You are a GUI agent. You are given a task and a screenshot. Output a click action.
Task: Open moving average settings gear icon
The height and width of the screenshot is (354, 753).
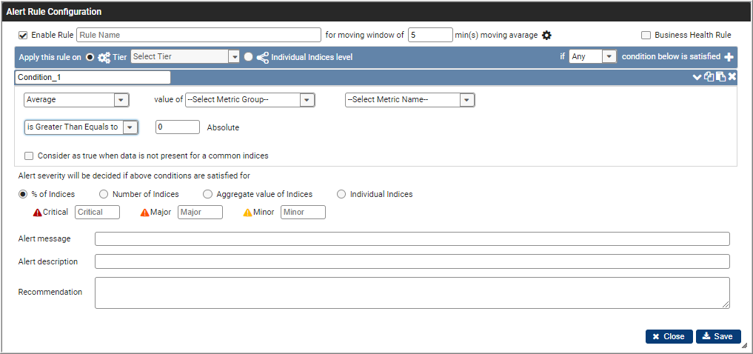tap(546, 35)
